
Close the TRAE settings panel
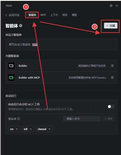pos(117,6)
